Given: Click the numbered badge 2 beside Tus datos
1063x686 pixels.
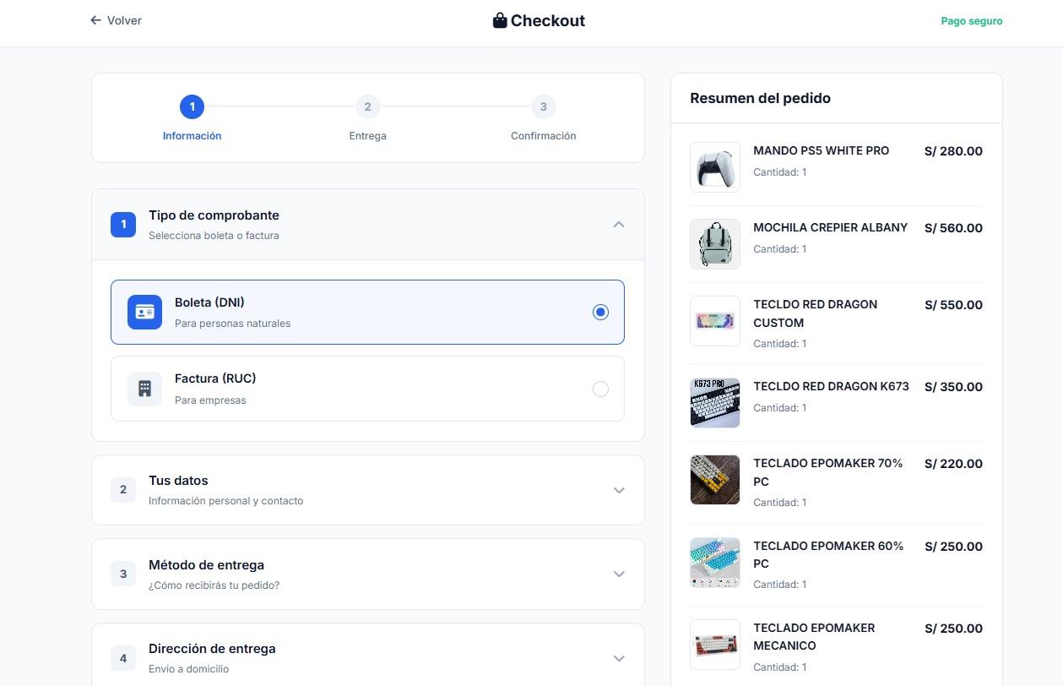Looking at the screenshot, I should tap(123, 490).
